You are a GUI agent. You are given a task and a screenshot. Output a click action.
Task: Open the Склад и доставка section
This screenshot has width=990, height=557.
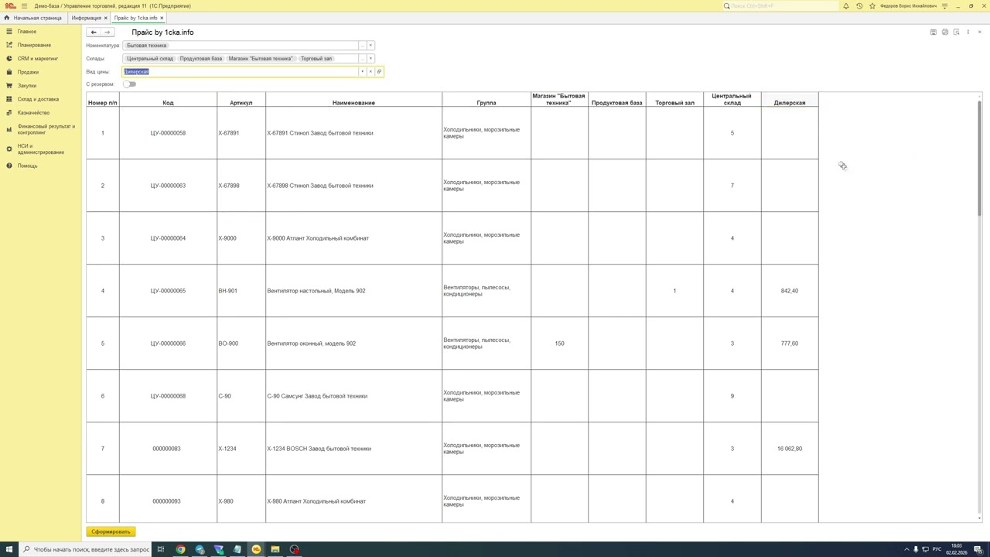(x=38, y=99)
